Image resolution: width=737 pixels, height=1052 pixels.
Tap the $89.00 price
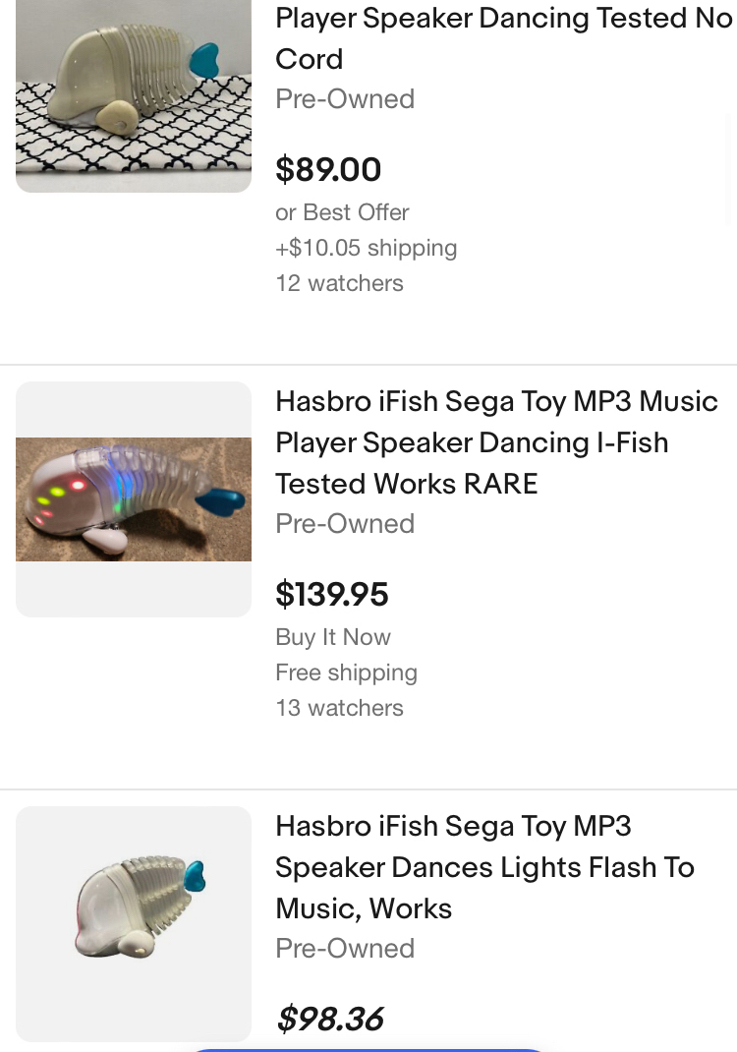pos(328,169)
